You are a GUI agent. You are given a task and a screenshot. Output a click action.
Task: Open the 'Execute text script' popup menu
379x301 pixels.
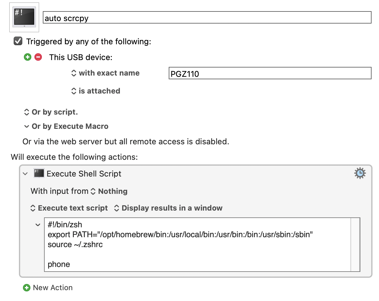click(69, 208)
